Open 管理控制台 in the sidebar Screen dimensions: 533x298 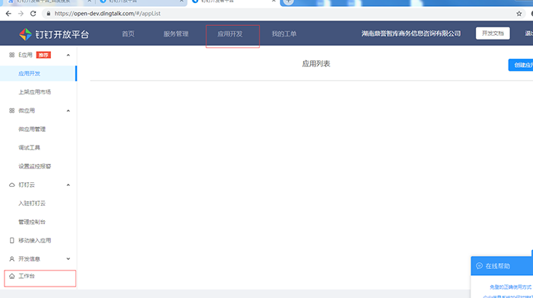pos(32,222)
